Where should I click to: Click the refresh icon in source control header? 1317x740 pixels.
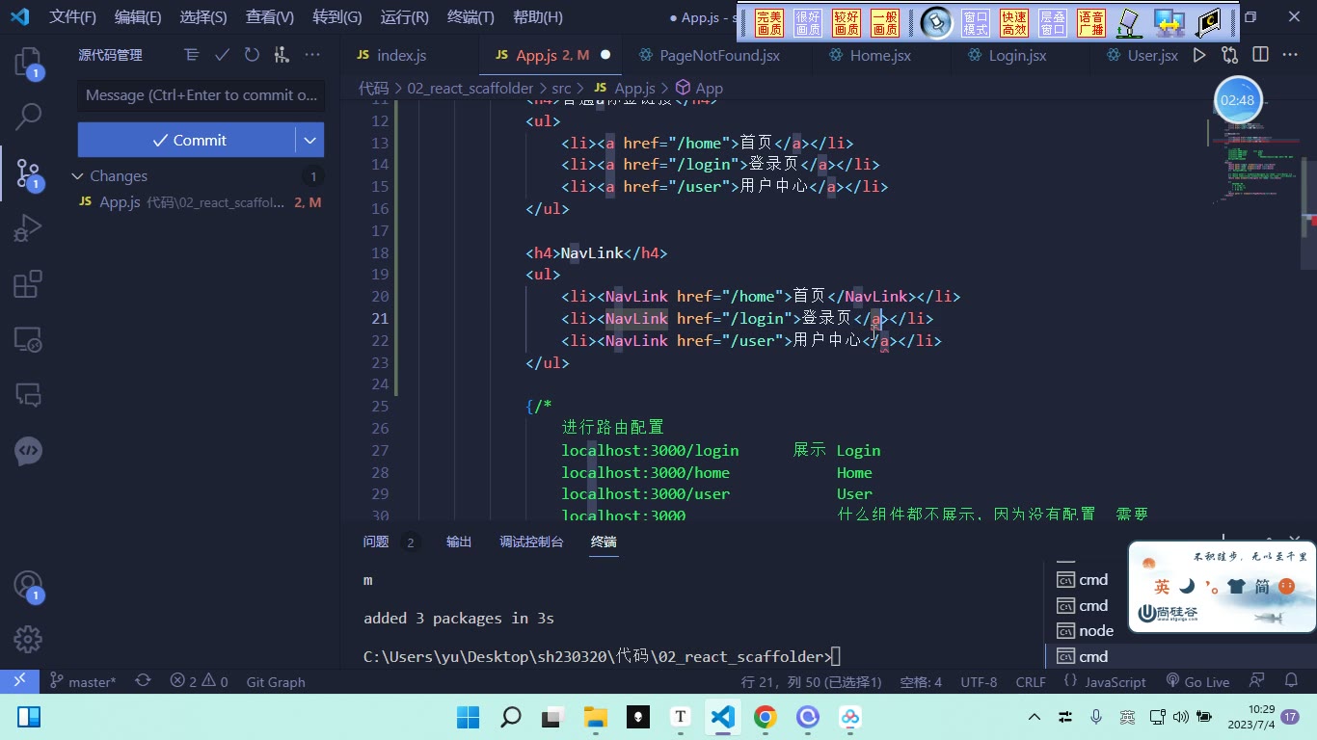click(x=252, y=55)
